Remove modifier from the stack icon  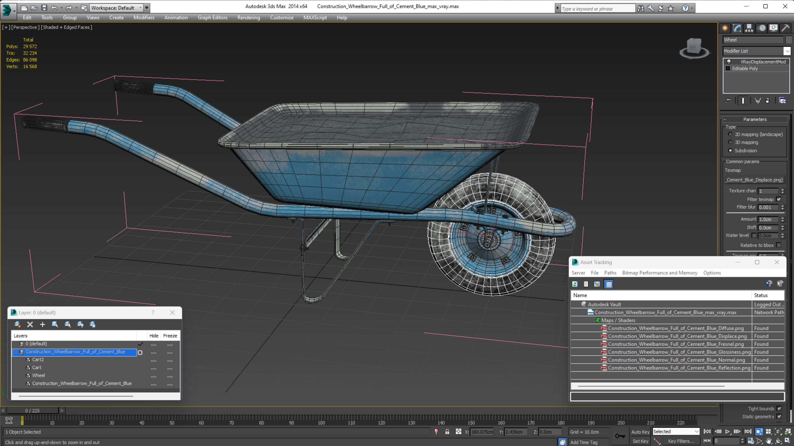click(768, 100)
